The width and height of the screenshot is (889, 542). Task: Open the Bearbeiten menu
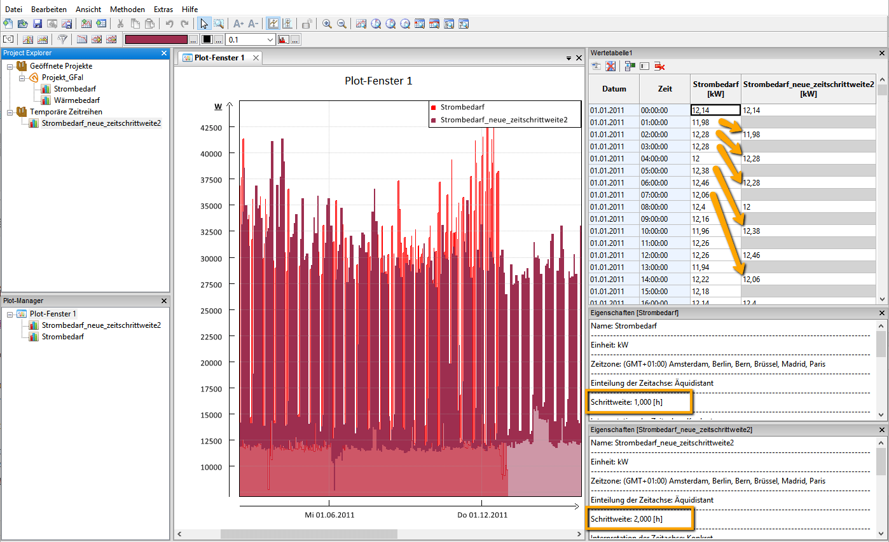pos(48,10)
